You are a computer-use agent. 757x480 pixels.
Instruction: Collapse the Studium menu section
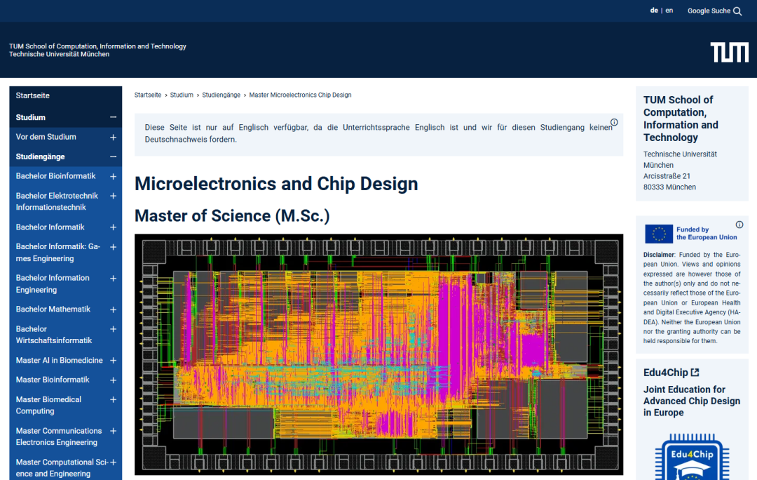(113, 117)
